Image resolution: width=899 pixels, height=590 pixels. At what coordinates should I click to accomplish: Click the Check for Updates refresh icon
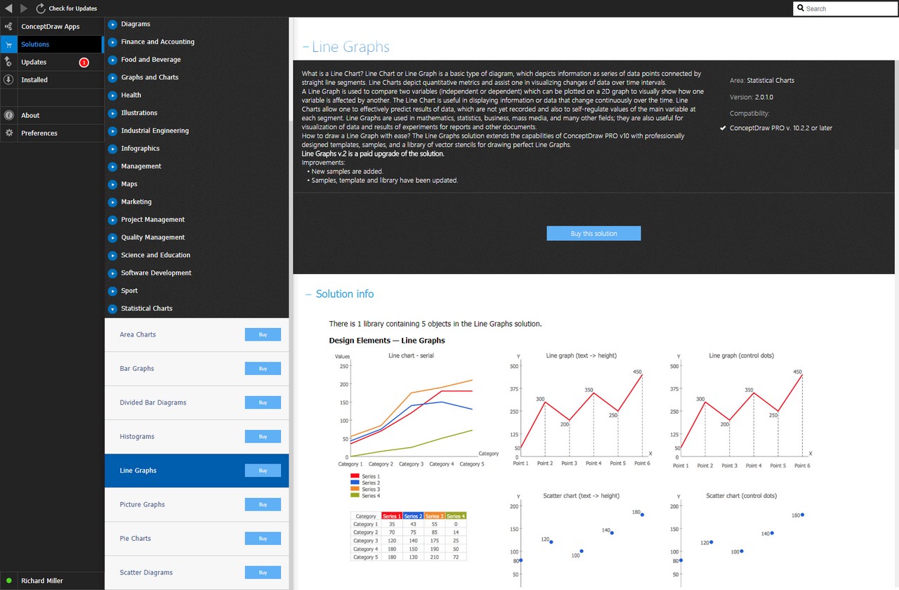click(x=41, y=8)
